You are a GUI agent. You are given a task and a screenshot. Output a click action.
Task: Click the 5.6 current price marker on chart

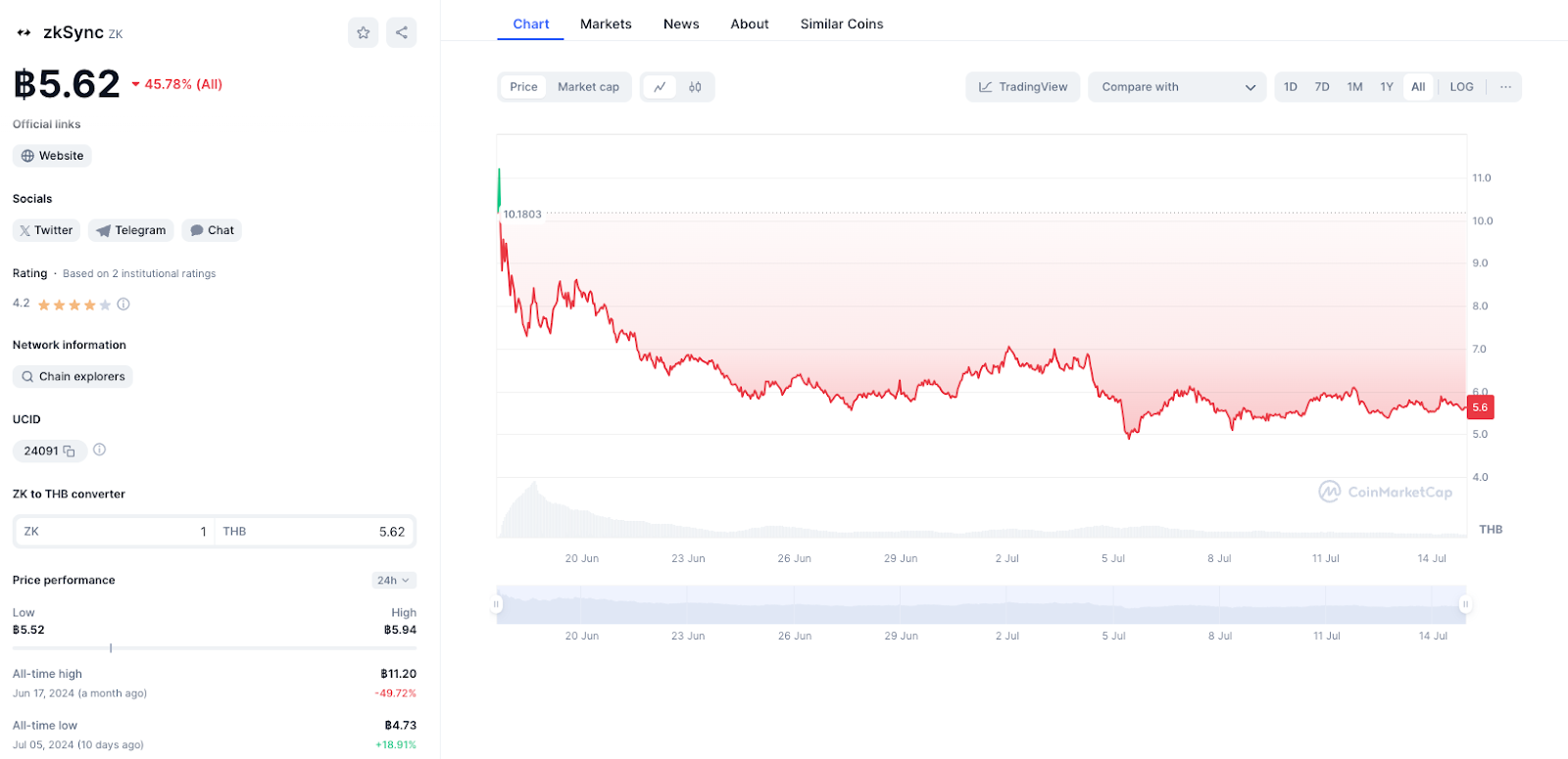click(x=1480, y=407)
